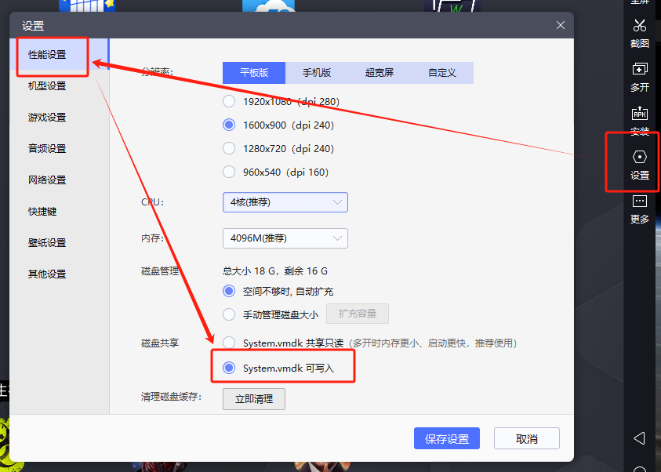This screenshot has height=472, width=661.
Task: Click the 扩充容量 button
Action: 358,314
